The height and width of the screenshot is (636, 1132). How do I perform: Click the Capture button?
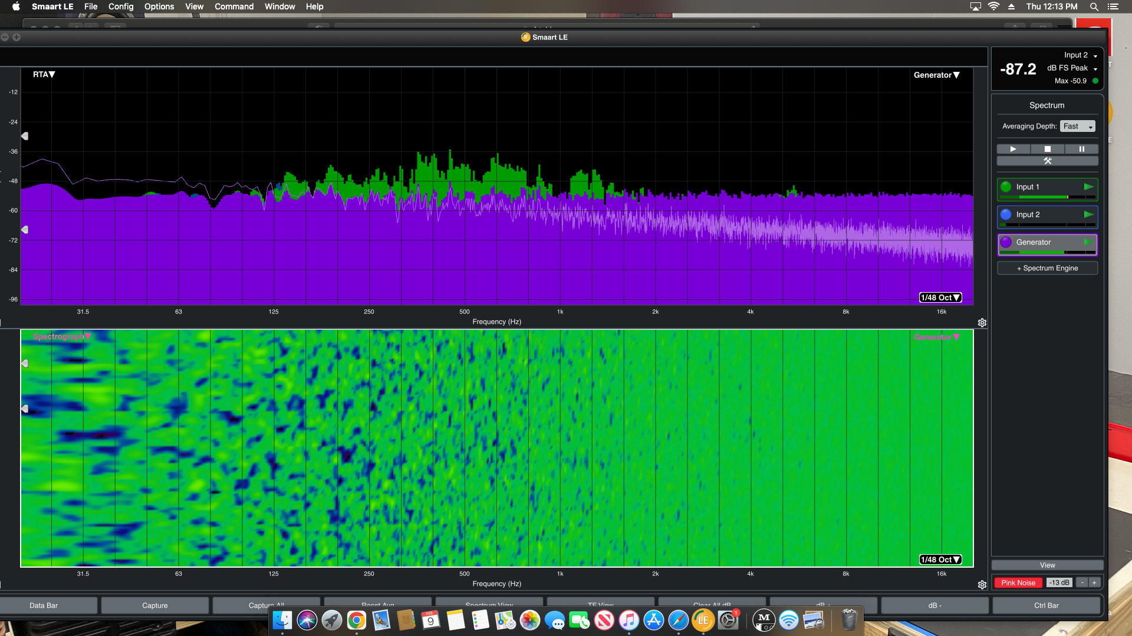pyautogui.click(x=155, y=605)
